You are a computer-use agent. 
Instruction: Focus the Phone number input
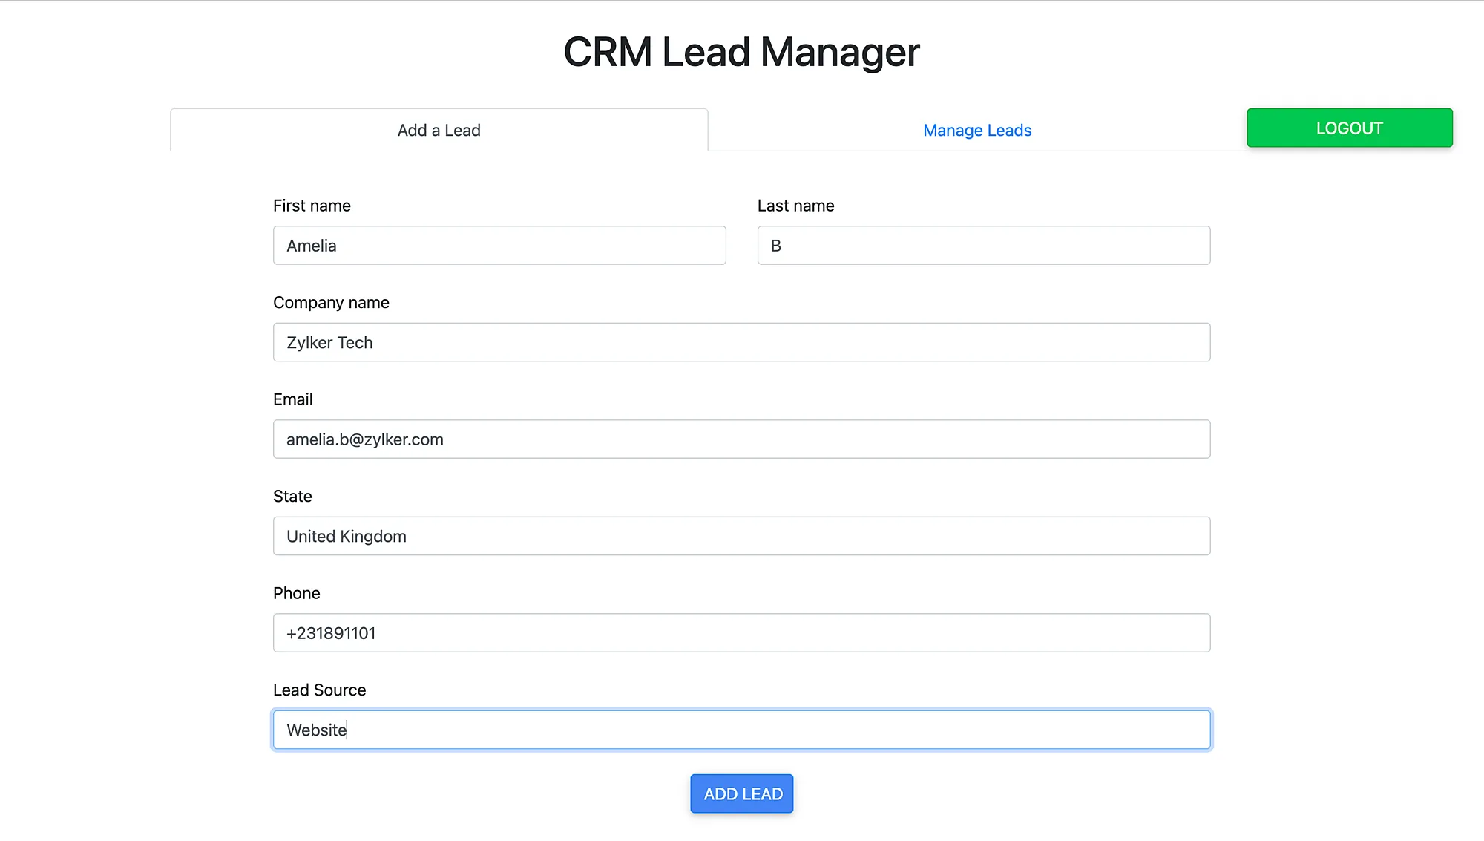click(741, 633)
